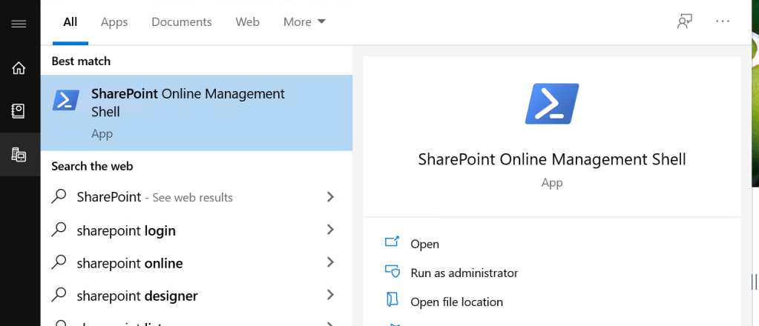759x326 pixels.
Task: Expand arrow next to sharepoint login
Action: pos(331,230)
